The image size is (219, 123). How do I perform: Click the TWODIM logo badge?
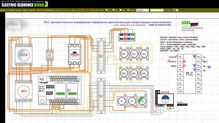coord(14,27)
